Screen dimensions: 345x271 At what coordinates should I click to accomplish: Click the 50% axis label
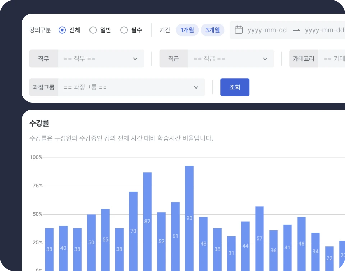tap(38, 214)
